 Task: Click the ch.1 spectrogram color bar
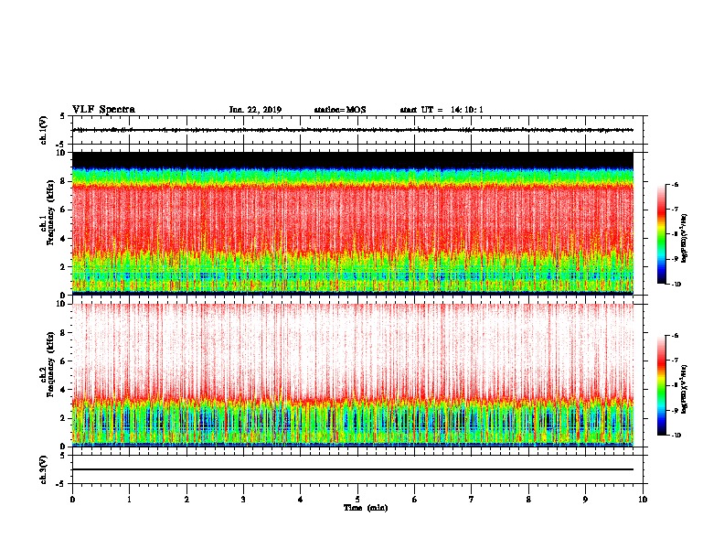[x=661, y=234]
